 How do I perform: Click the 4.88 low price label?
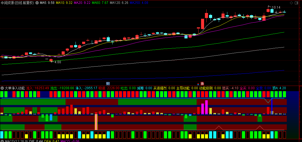click(58, 62)
